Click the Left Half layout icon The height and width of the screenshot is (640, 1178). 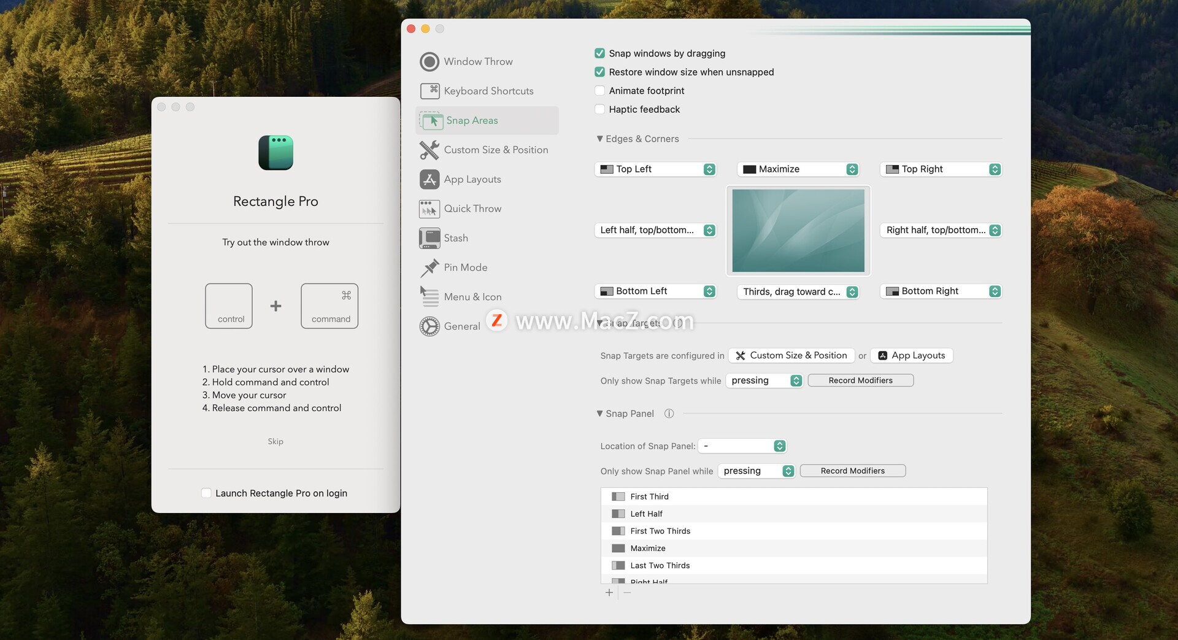coord(618,514)
